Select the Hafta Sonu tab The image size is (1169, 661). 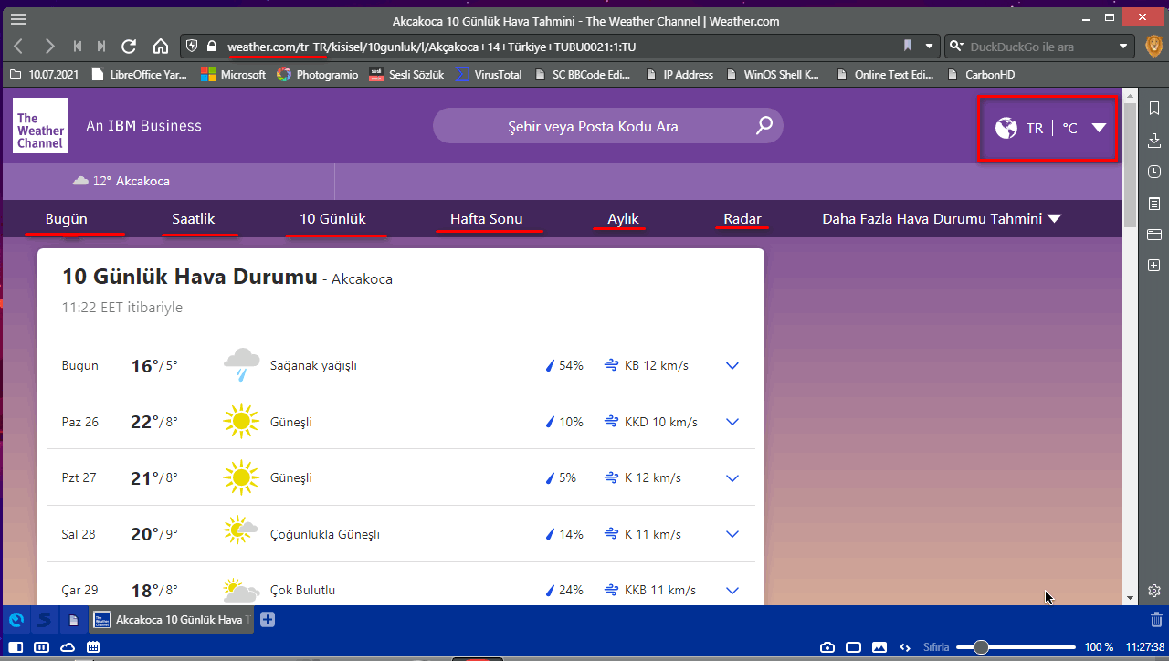pyautogui.click(x=486, y=219)
